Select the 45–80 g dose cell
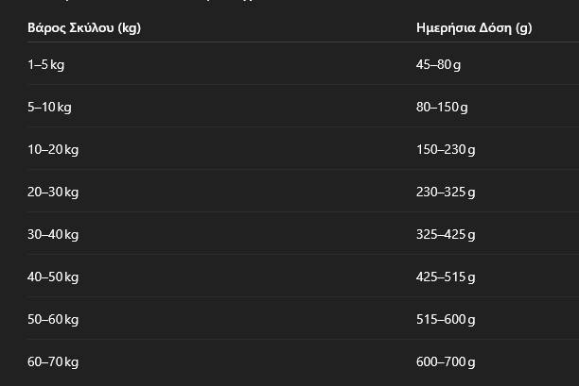This screenshot has width=579, height=386. [x=438, y=65]
